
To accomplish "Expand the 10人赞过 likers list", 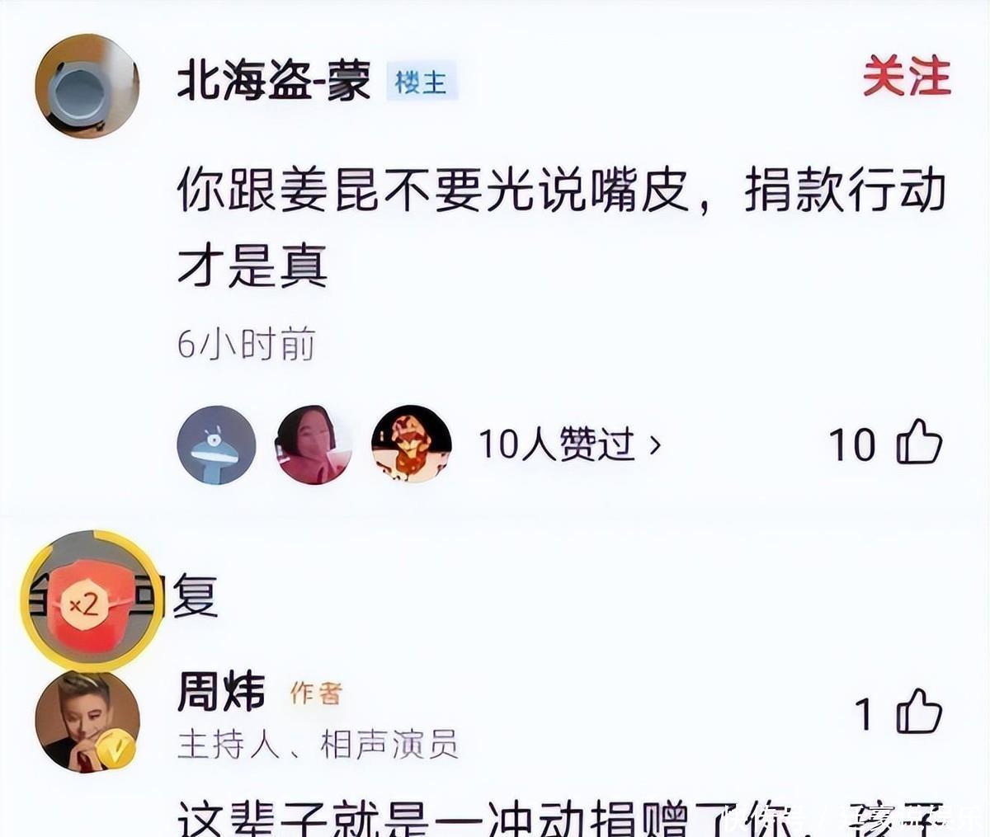I will click(570, 444).
